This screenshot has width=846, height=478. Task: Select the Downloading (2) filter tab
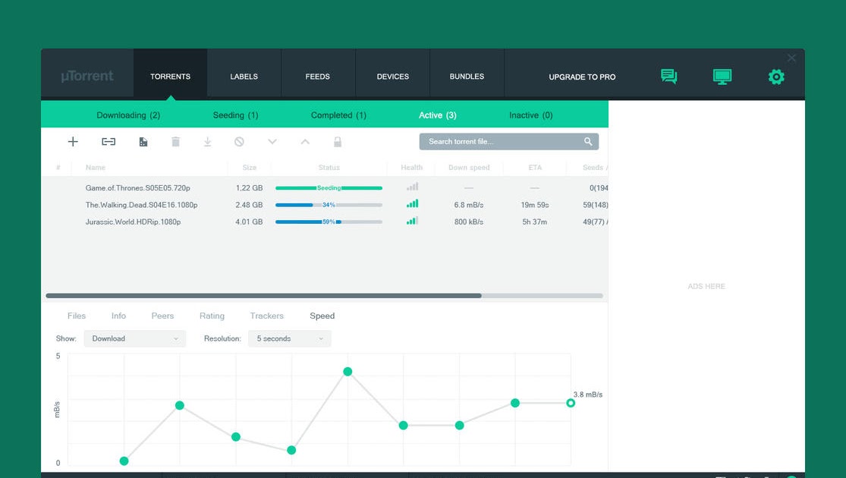(128, 115)
